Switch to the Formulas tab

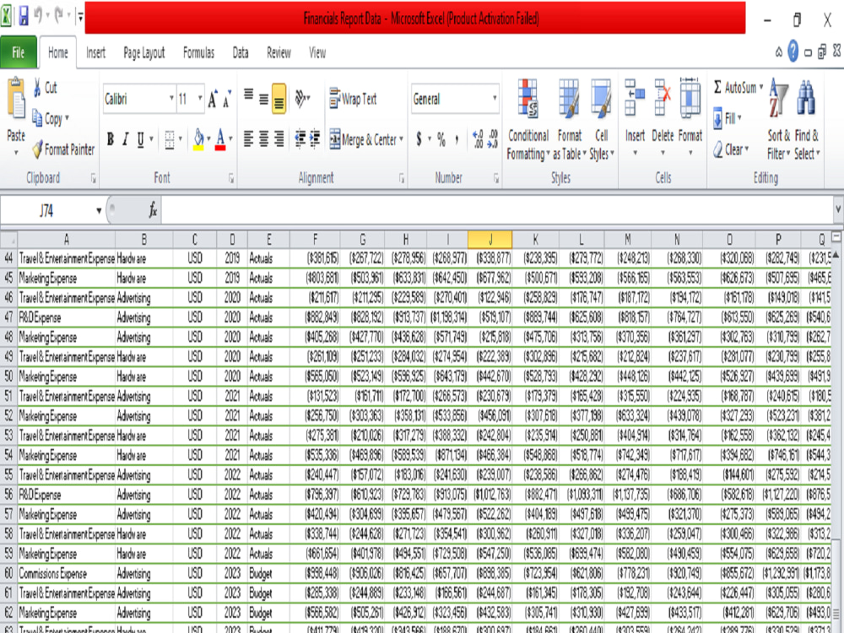198,52
